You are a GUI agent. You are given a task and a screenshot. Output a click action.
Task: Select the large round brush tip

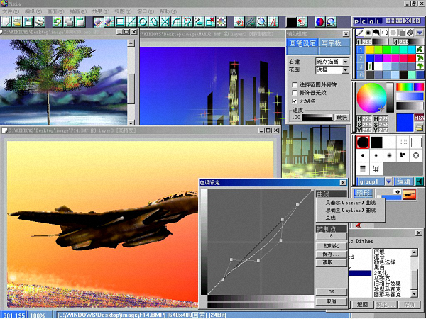click(364, 142)
